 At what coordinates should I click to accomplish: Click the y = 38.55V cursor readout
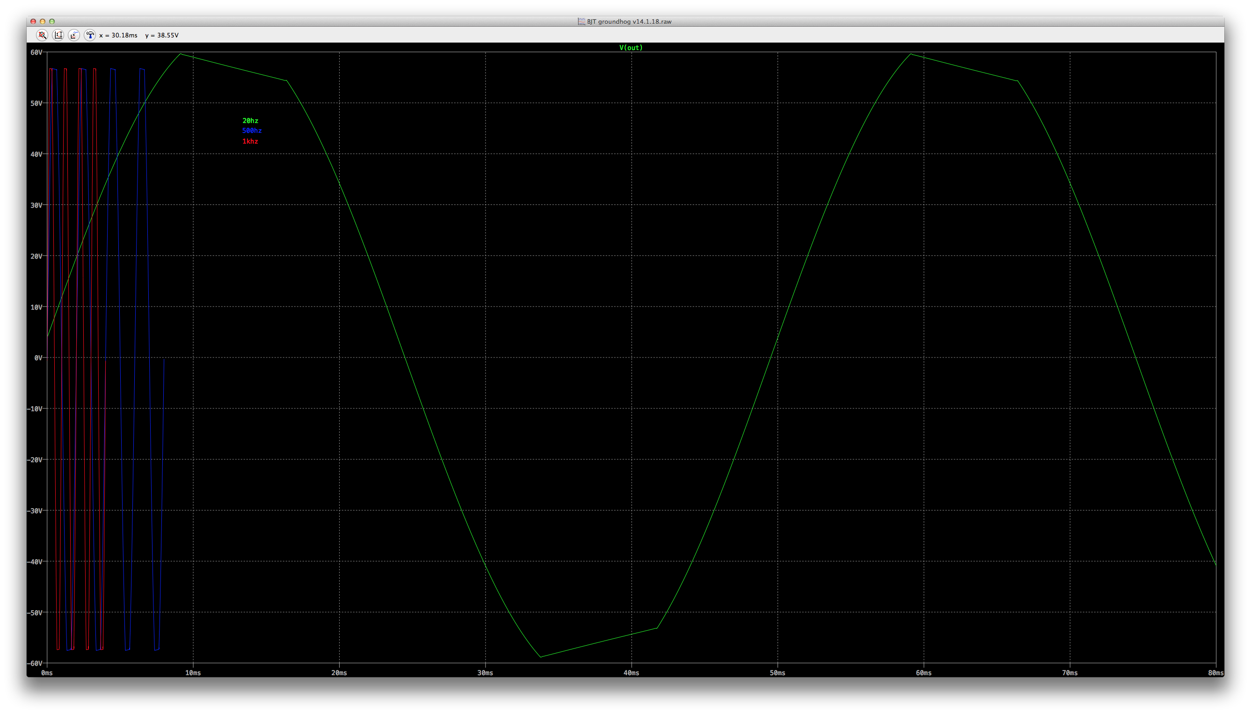[x=162, y=35]
